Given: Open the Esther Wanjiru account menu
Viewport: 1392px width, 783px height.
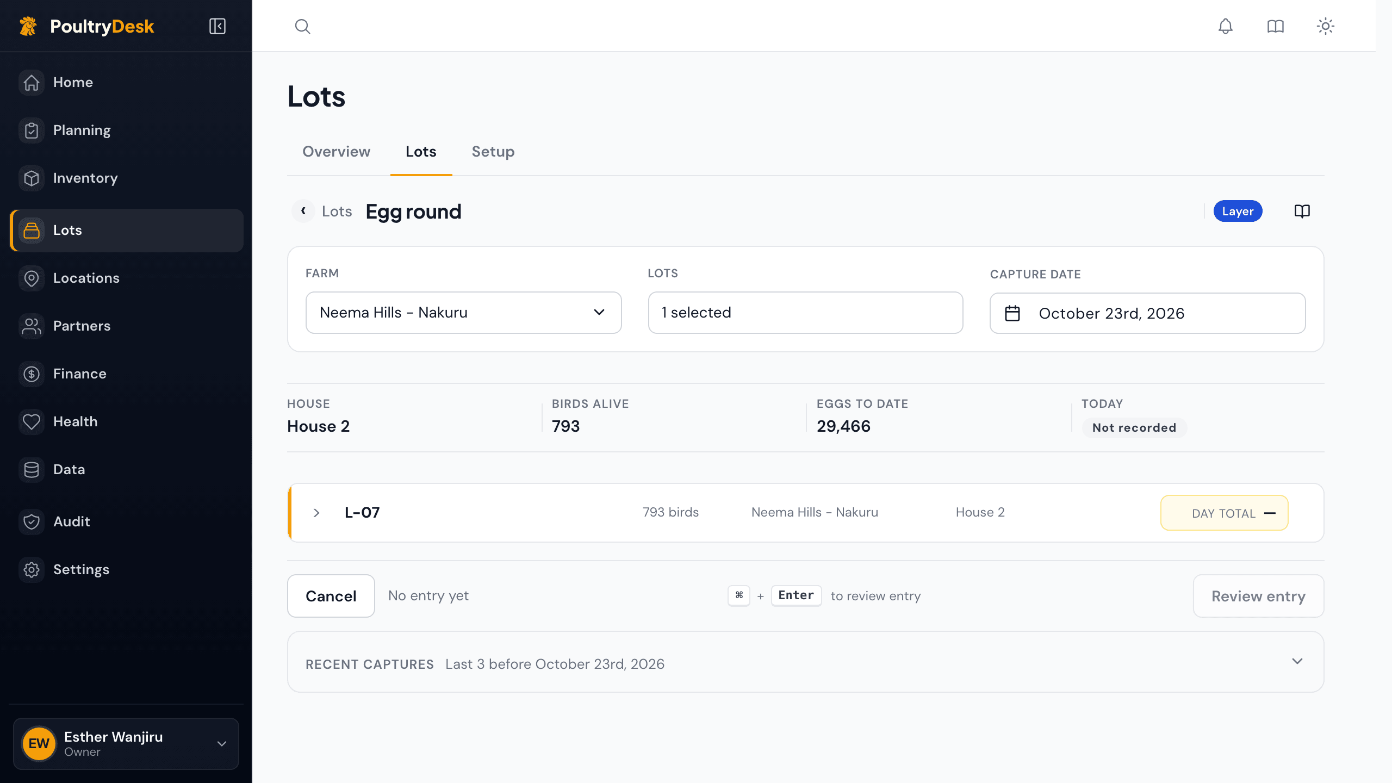Looking at the screenshot, I should tap(126, 744).
